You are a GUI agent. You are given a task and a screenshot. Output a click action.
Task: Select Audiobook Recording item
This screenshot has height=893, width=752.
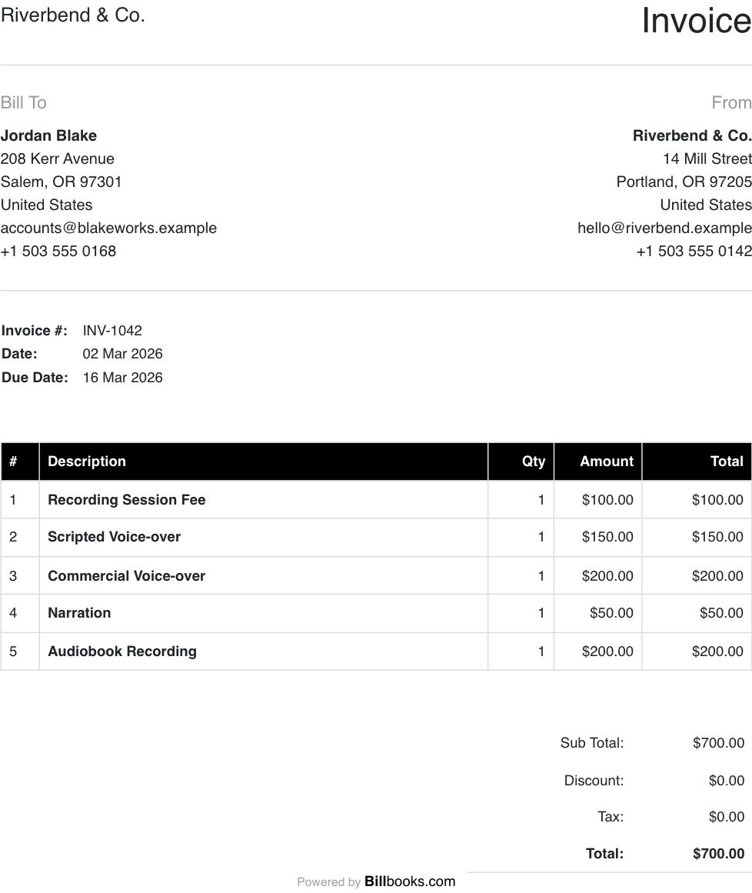(121, 651)
